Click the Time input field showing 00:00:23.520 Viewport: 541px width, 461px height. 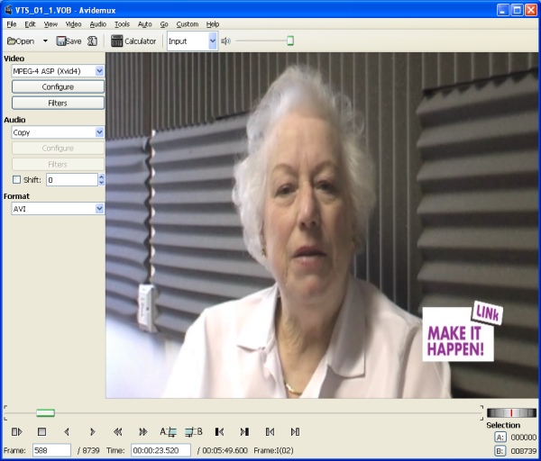tap(160, 450)
